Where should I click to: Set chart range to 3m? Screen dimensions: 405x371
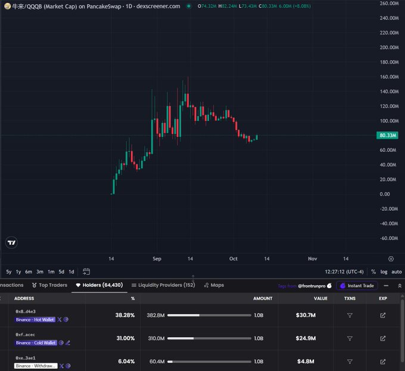pos(40,272)
